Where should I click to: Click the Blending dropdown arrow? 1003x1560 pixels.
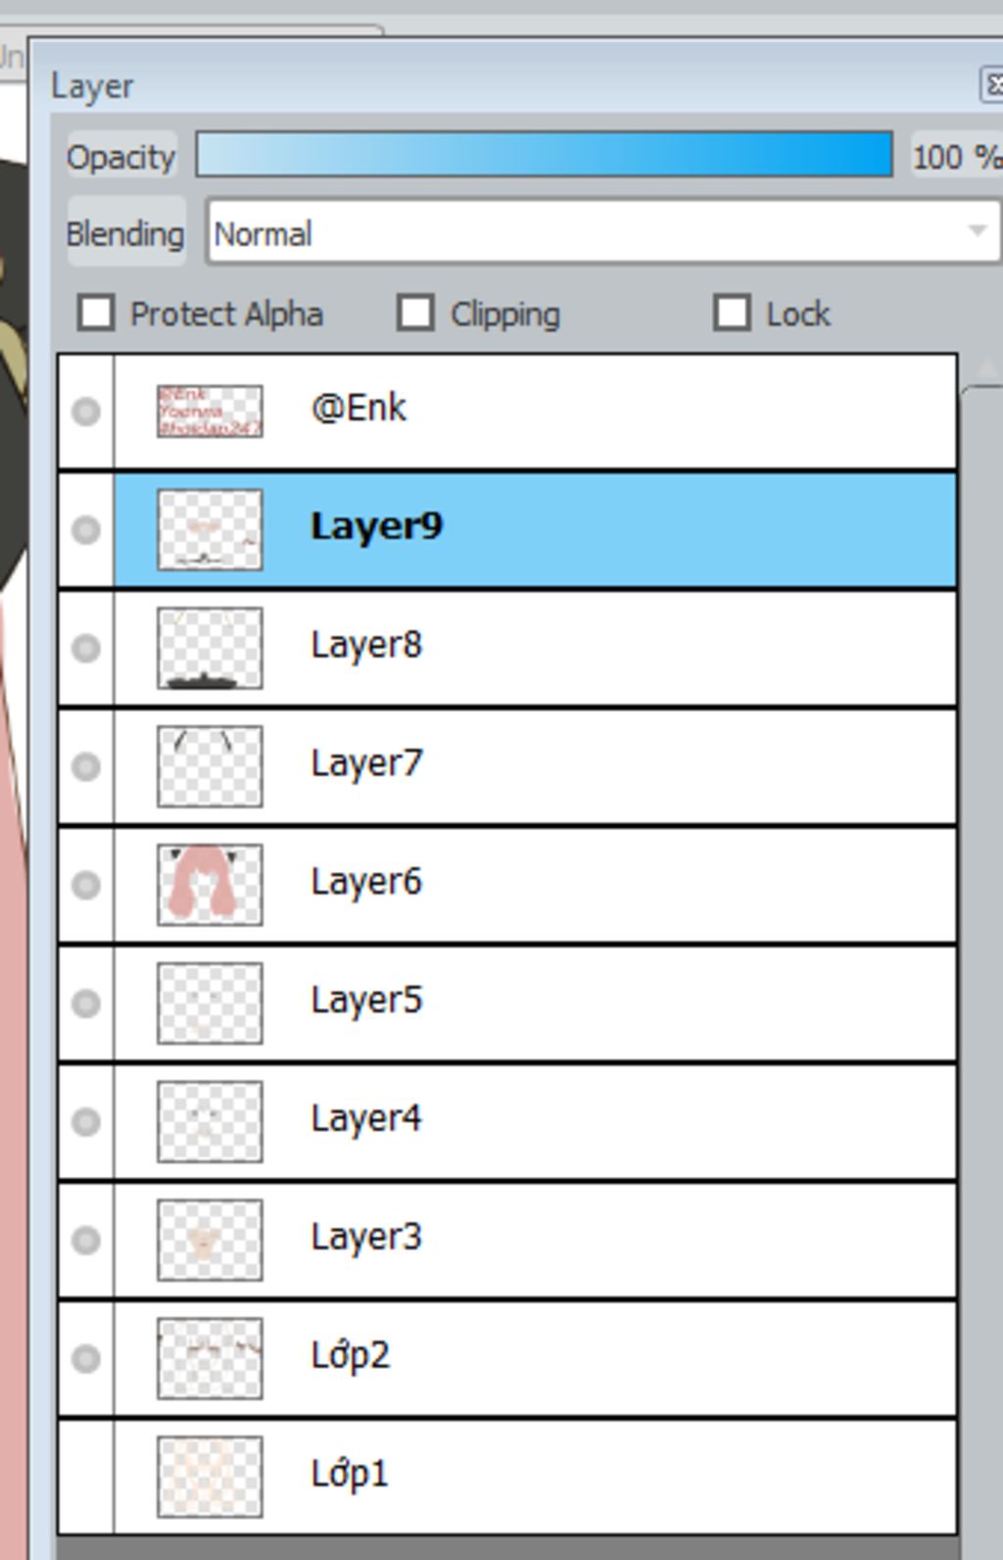coord(977,232)
